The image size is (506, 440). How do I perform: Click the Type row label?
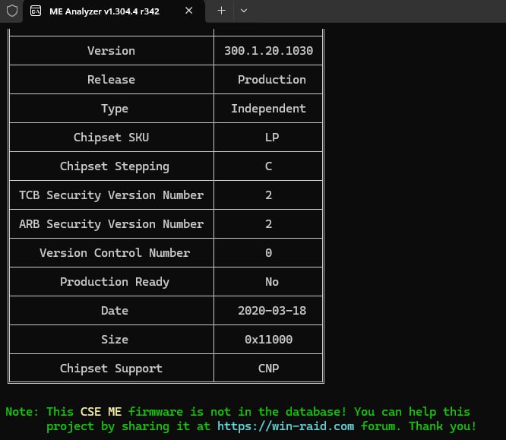[x=115, y=109]
